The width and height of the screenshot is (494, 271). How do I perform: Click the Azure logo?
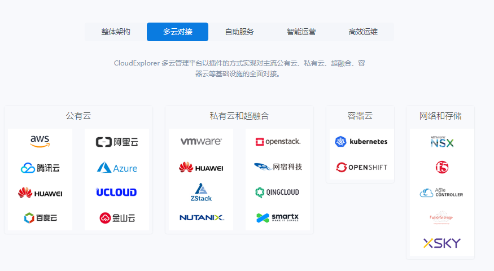[x=117, y=168]
